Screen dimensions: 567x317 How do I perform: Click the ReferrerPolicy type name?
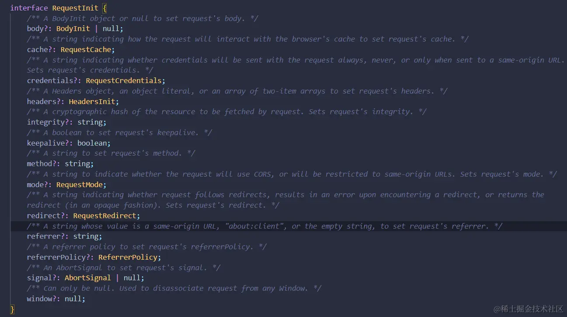(x=128, y=257)
